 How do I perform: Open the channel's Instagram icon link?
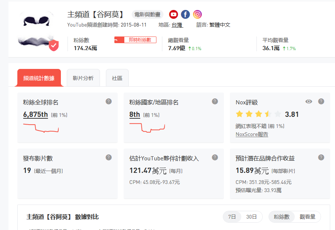pos(197,14)
